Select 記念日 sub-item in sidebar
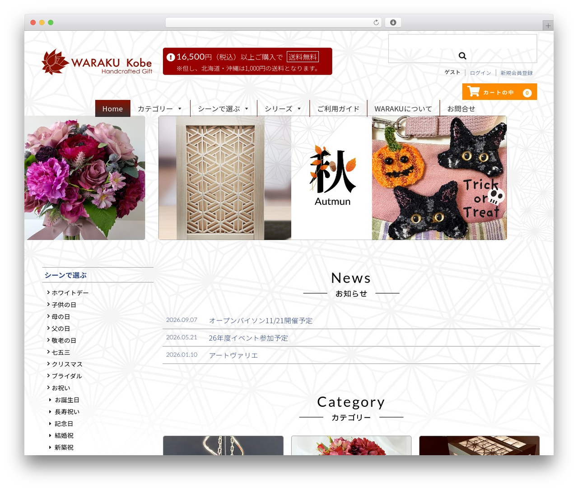The width and height of the screenshot is (578, 490). pyautogui.click(x=64, y=424)
